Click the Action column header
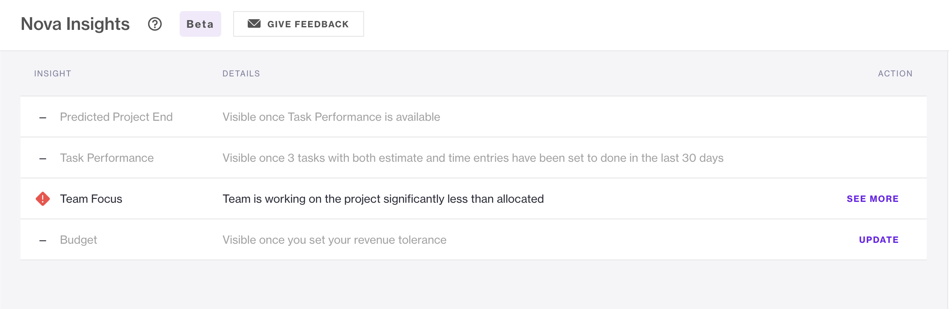 [x=896, y=73]
